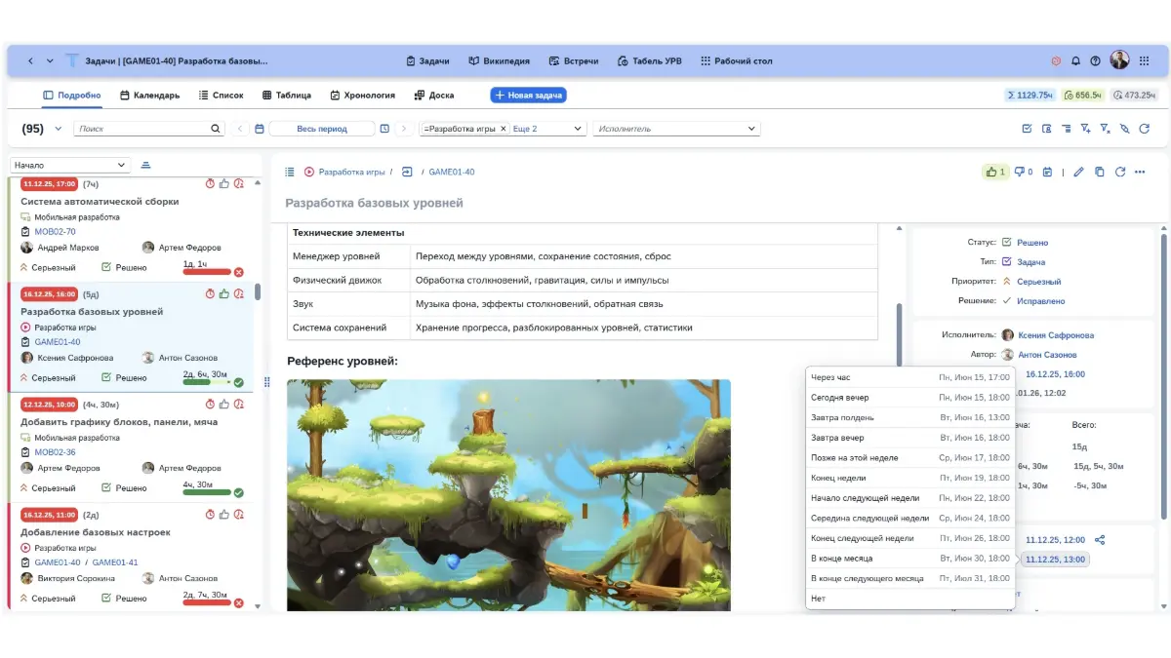Click the share icon next to 11.12.25, 12:00
The image size is (1171, 658).
pos(1101,540)
